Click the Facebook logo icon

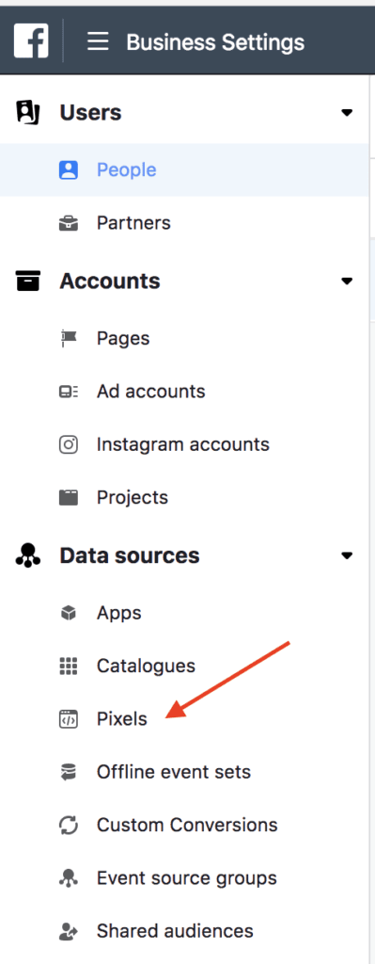point(31,41)
